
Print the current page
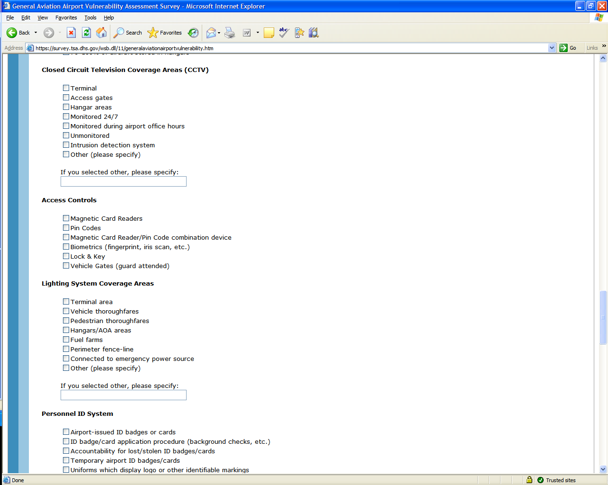pos(230,33)
